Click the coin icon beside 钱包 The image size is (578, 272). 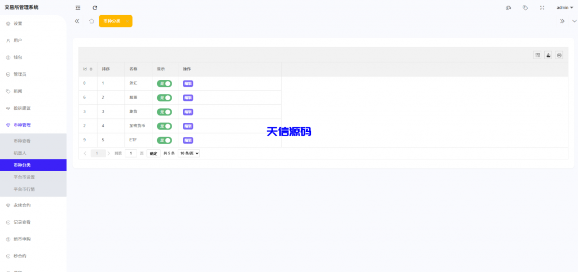pos(8,57)
